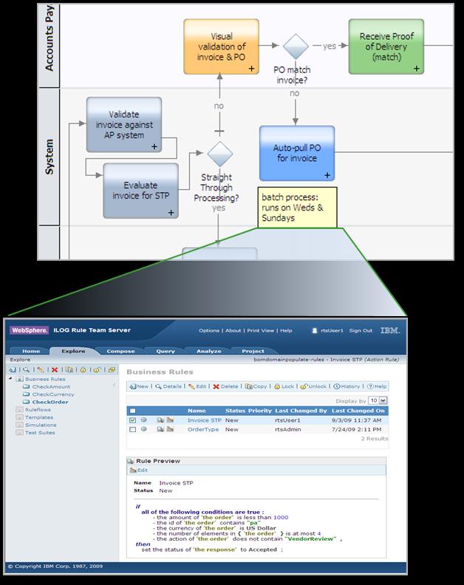Expand the Auto-pull PO for invoice subprocess
Viewport: 464px width, 585px height.
(327, 175)
